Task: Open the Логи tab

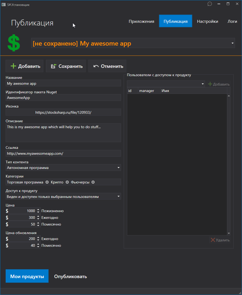Action: (232, 21)
